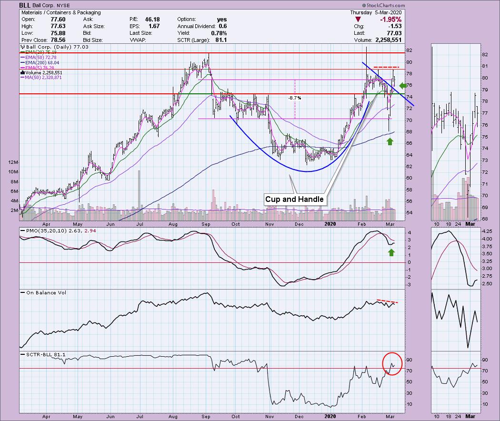
Task: Click the 54 label on the main price axis
Action: click(409, 213)
